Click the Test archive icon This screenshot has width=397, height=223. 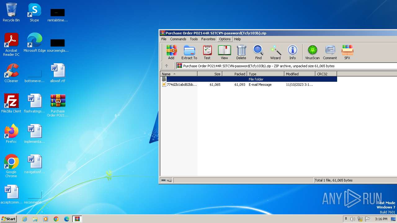point(207,52)
